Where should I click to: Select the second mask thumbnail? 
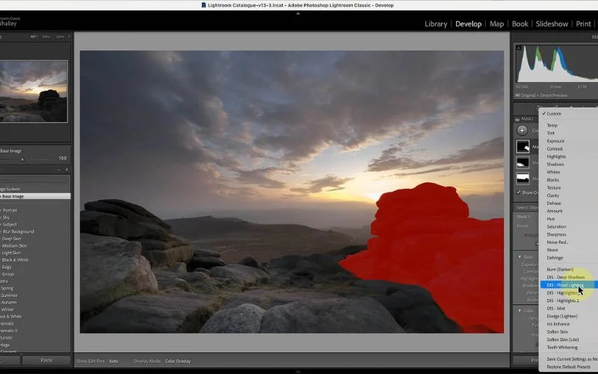point(523,162)
